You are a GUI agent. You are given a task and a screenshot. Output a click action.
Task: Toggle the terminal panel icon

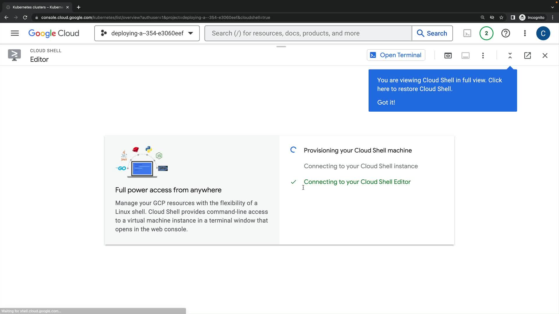point(465,56)
